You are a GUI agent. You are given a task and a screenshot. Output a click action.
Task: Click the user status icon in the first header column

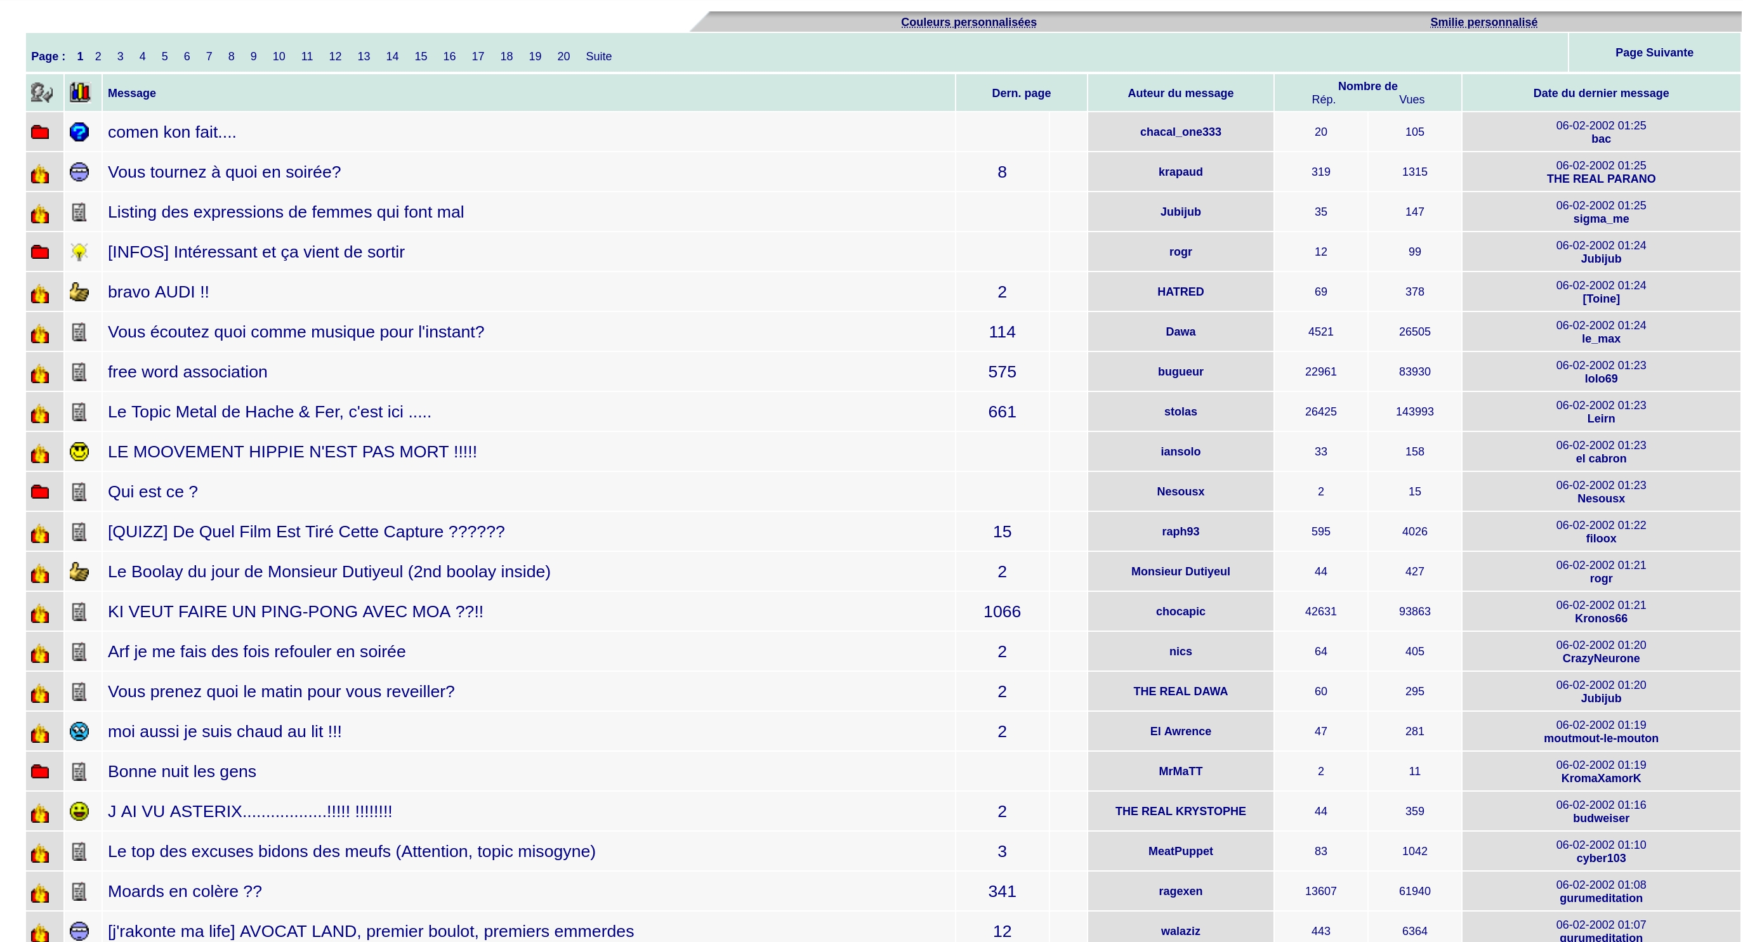pyautogui.click(x=41, y=93)
